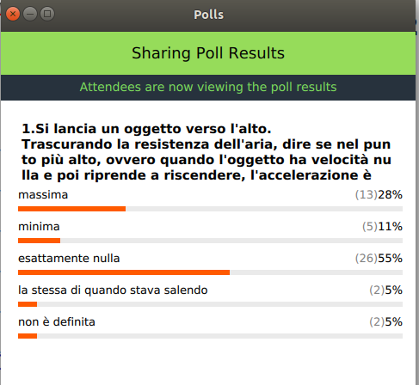Click la stessa di quando stava salendo
This screenshot has width=419, height=385.
click(x=113, y=290)
